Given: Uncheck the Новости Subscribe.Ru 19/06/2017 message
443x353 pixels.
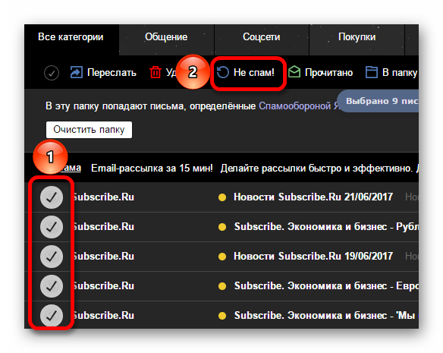Looking at the screenshot, I should (x=52, y=257).
